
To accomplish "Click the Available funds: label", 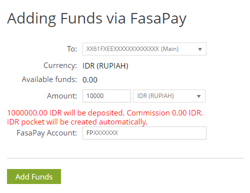I will pyautogui.click(x=49, y=79).
